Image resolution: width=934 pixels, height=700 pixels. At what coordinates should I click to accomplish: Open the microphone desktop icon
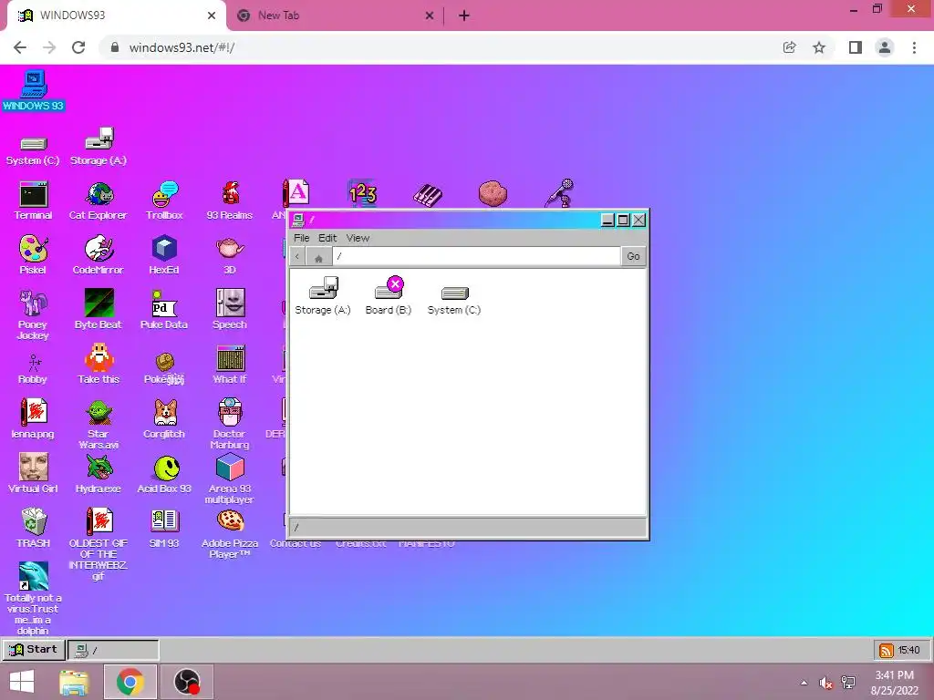(x=560, y=193)
